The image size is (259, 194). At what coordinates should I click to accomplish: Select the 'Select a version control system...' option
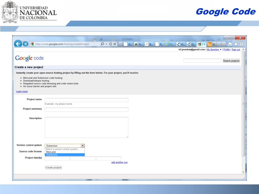[x=65, y=149]
